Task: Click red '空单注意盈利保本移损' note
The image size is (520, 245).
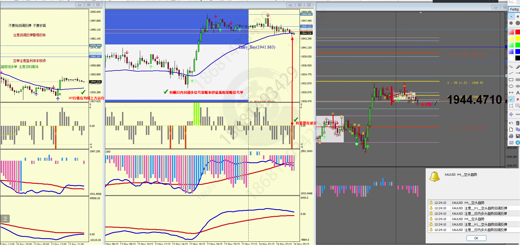Action: coord(30,61)
